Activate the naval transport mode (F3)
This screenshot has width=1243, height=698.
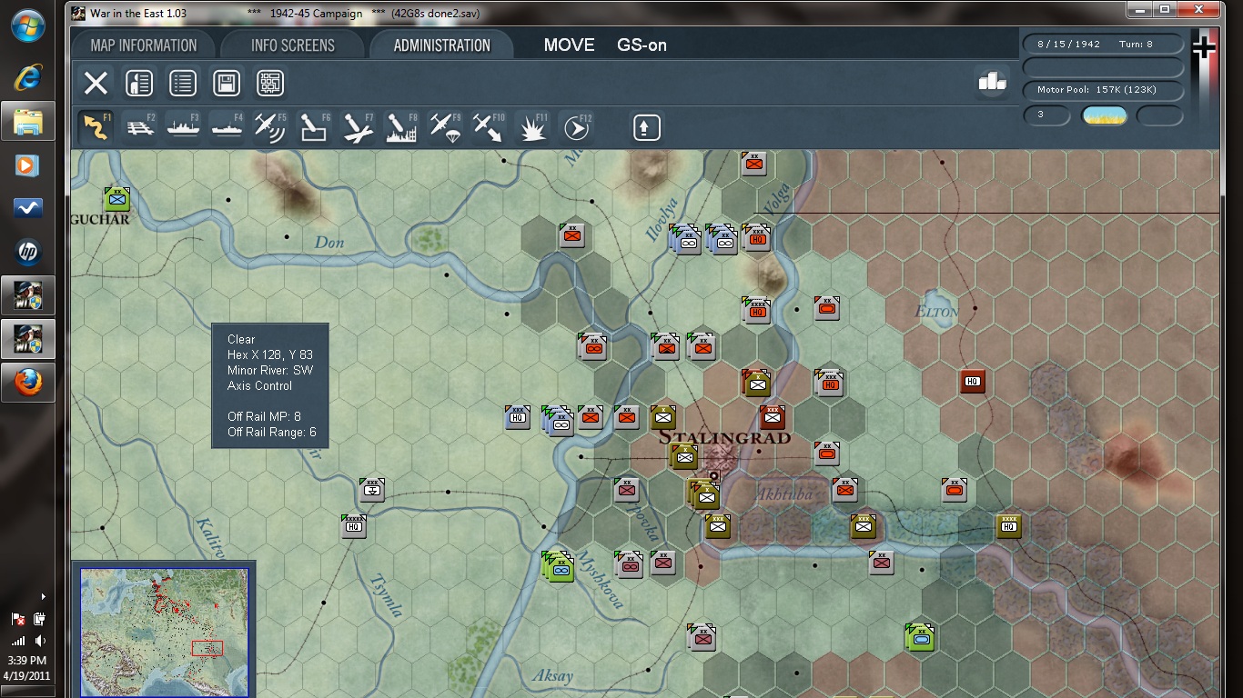[x=183, y=127]
